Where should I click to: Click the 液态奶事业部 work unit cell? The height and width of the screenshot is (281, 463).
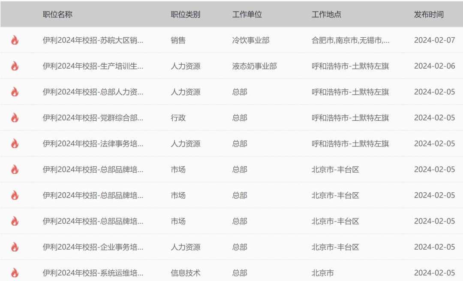[x=255, y=66]
